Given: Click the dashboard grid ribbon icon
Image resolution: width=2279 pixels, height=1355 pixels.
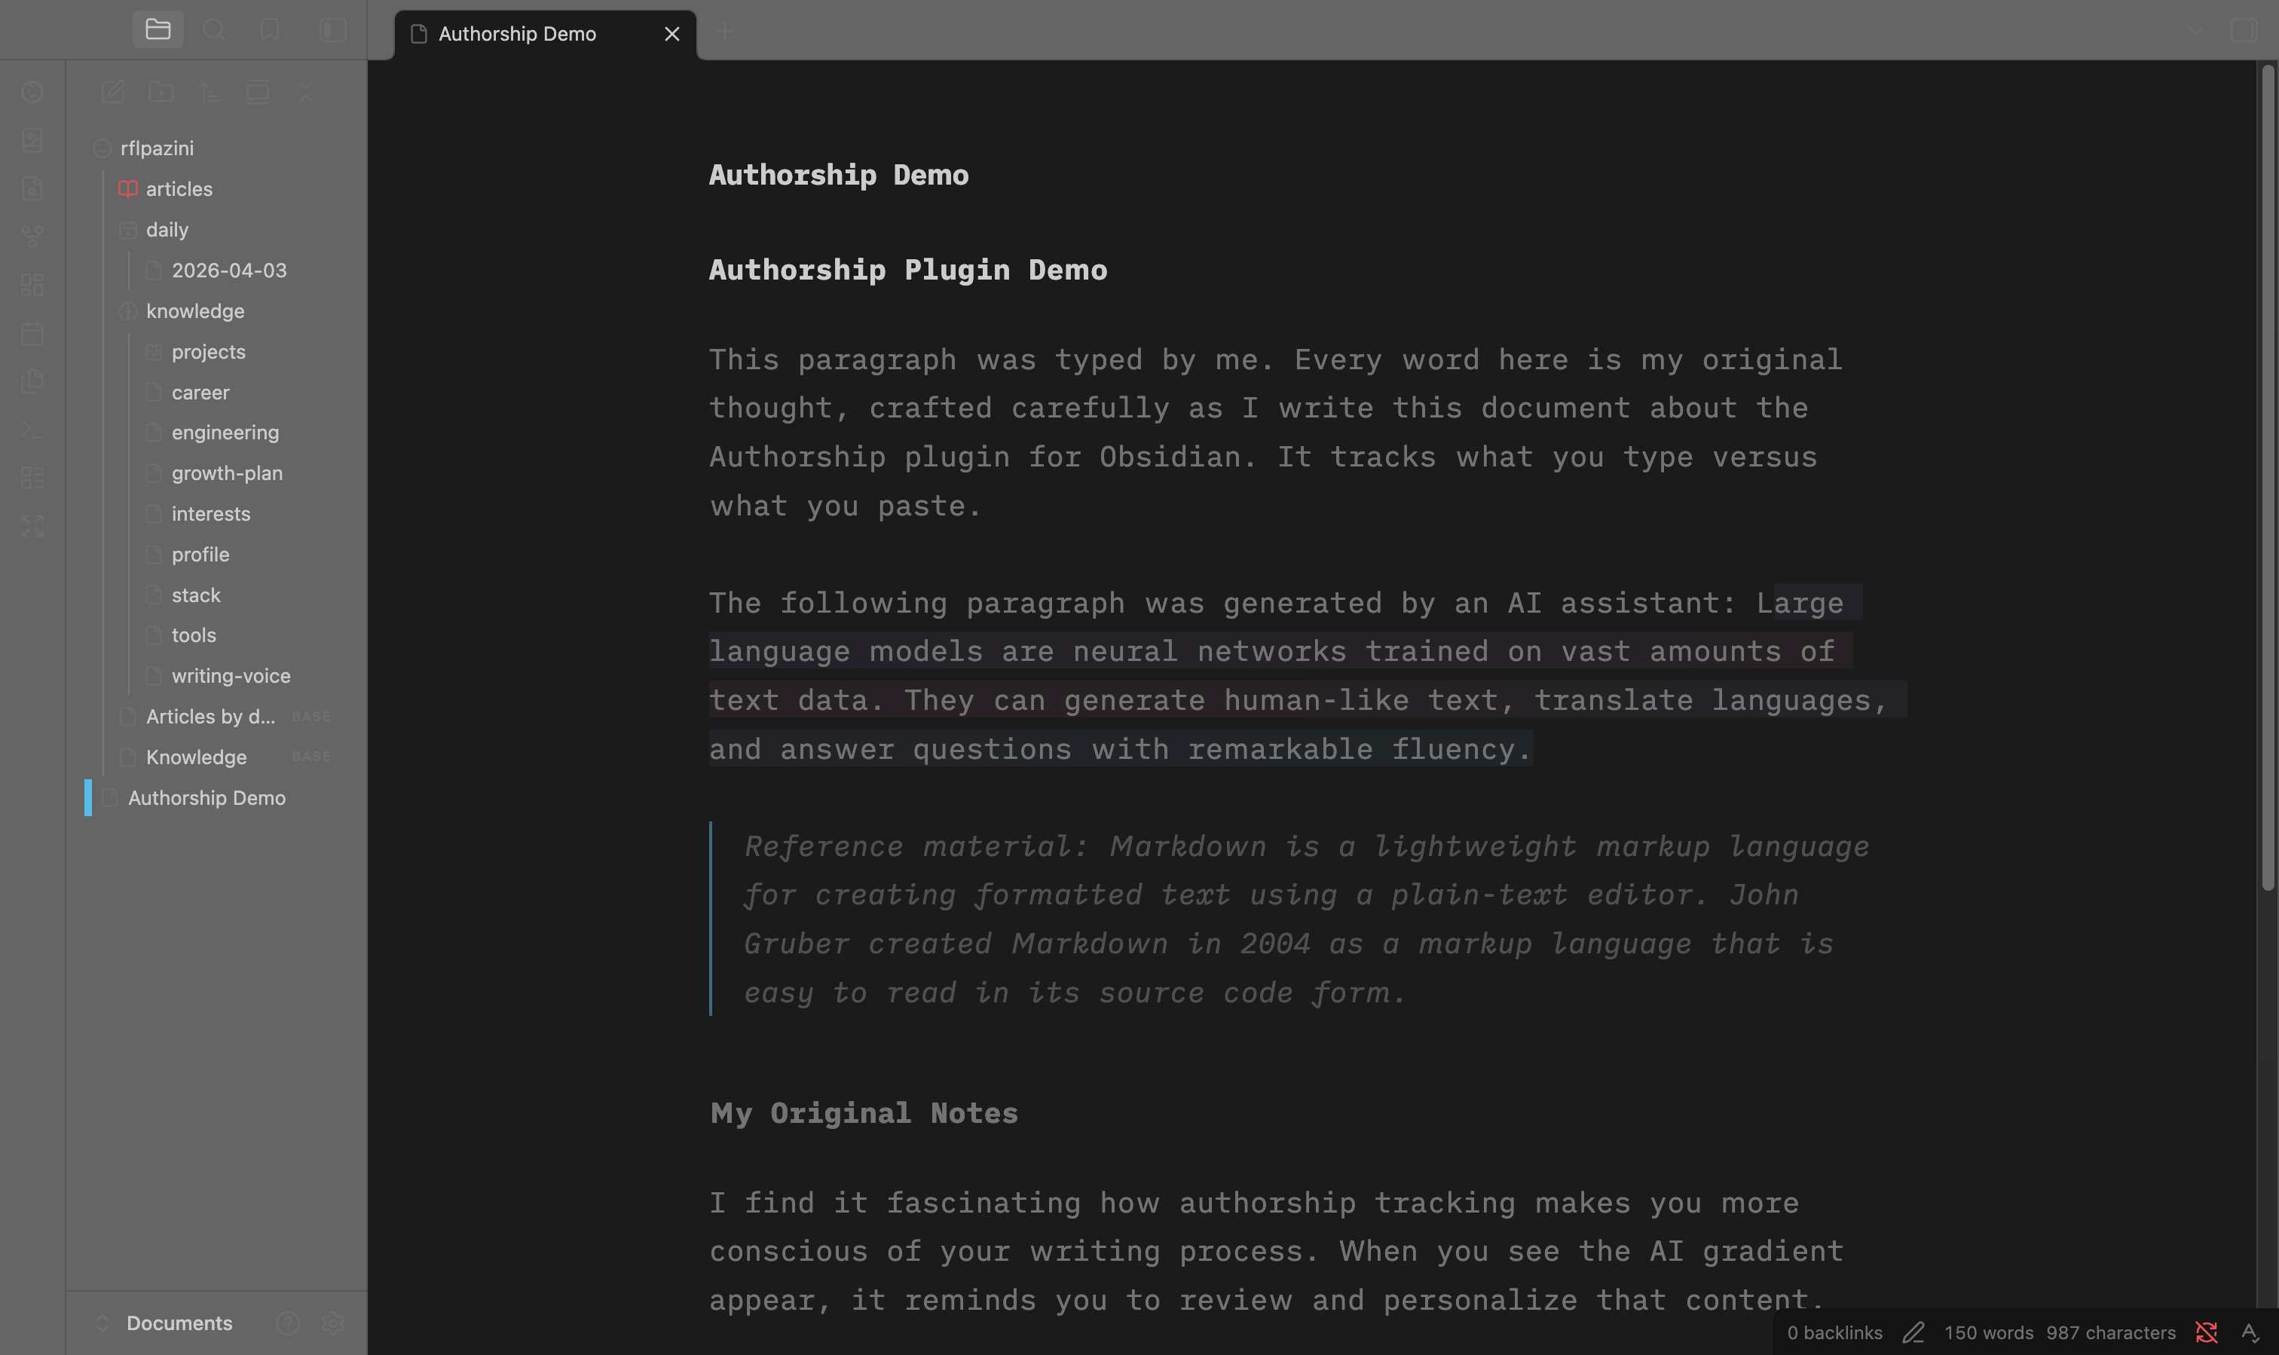Looking at the screenshot, I should pyautogui.click(x=33, y=285).
